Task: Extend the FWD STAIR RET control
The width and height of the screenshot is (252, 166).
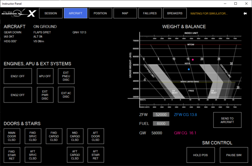Action: tap(12, 155)
